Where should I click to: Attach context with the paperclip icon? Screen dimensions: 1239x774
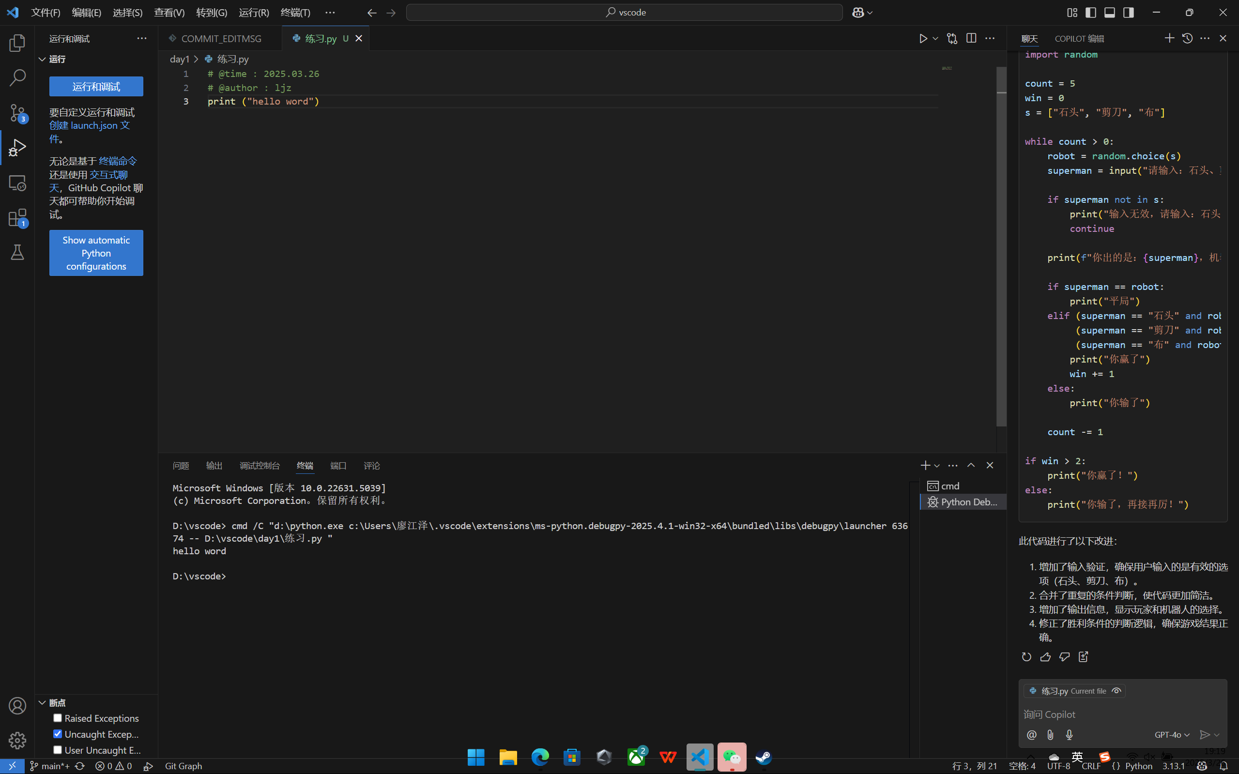coord(1050,735)
